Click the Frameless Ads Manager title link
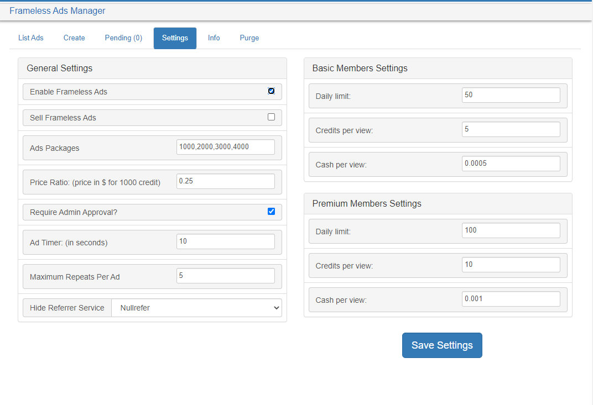The image size is (593, 405). pyautogui.click(x=58, y=11)
